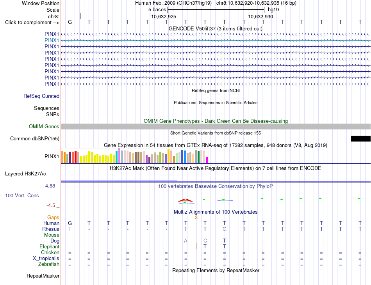Click the 'Gene Expression in 54 tissues' GTEx title
This screenshot has height=285, width=371.
(x=216, y=145)
